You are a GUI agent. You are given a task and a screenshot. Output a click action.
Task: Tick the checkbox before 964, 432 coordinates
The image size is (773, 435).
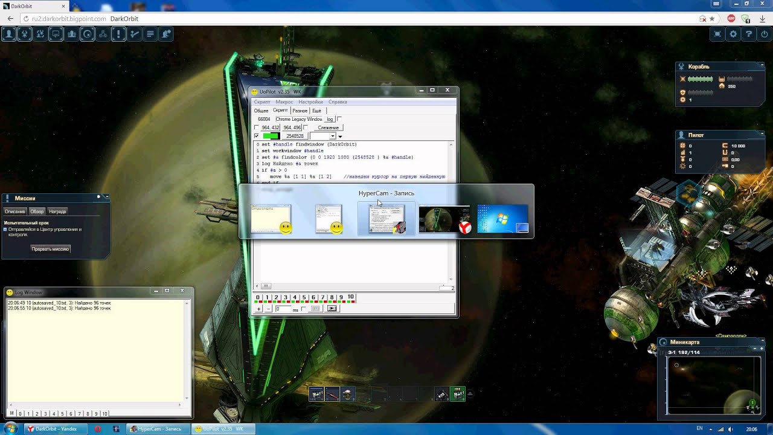pos(257,127)
